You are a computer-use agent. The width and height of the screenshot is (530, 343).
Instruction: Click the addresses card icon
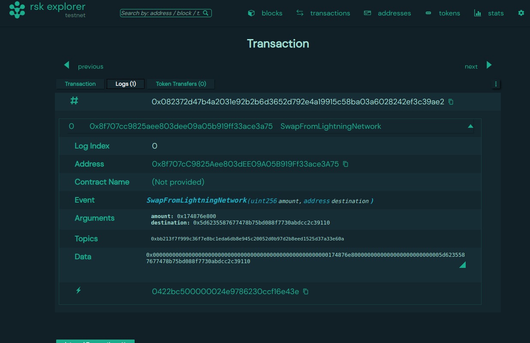pos(367,13)
